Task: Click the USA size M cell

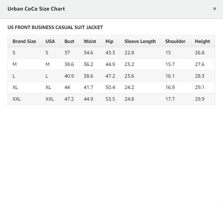Action: point(47,64)
